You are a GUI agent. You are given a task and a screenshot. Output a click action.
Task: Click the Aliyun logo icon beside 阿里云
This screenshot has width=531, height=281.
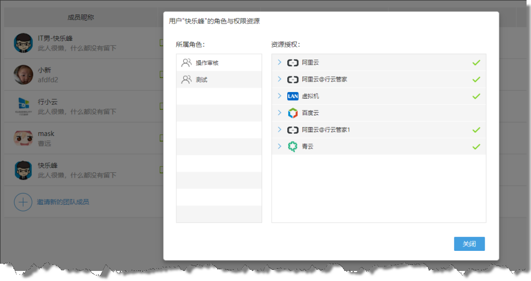coord(293,63)
